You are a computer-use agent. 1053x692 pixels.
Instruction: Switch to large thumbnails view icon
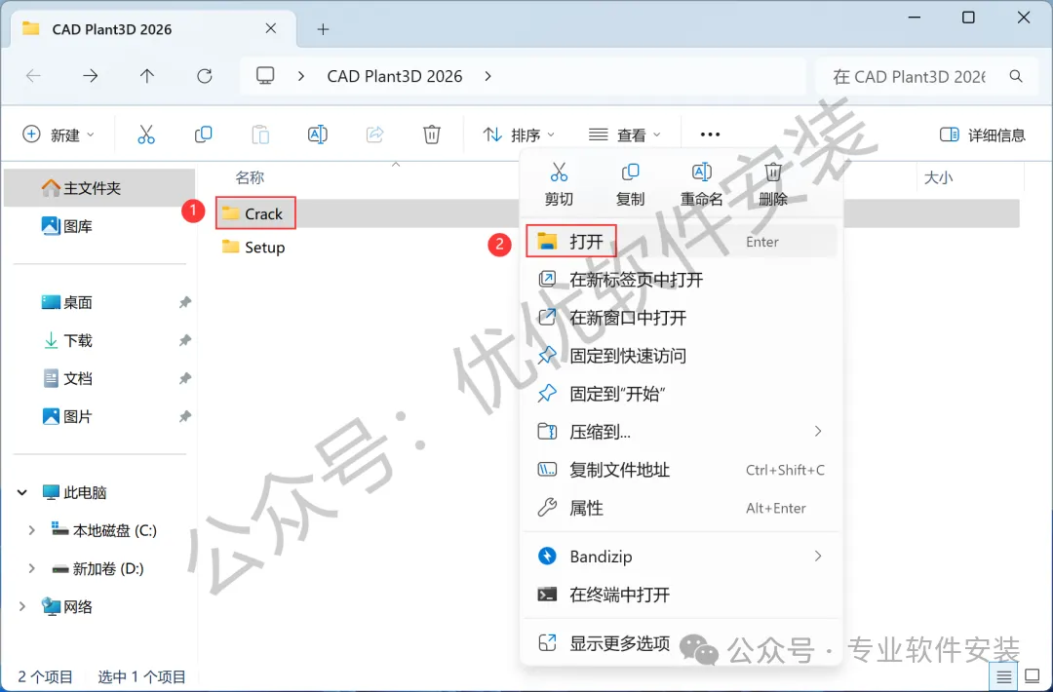(1033, 675)
